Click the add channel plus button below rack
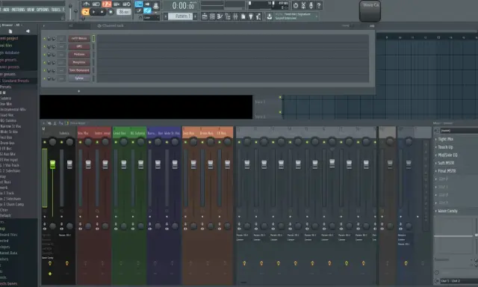The width and height of the screenshot is (478, 287). tap(78, 91)
